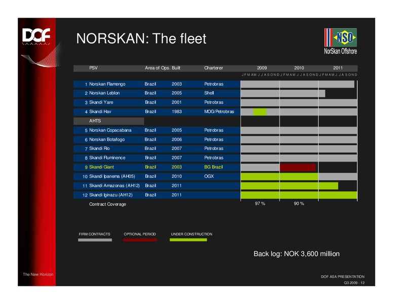Click the grey firm contract segment for Skandi Ipanema
393x304 pixels.
click(338, 177)
